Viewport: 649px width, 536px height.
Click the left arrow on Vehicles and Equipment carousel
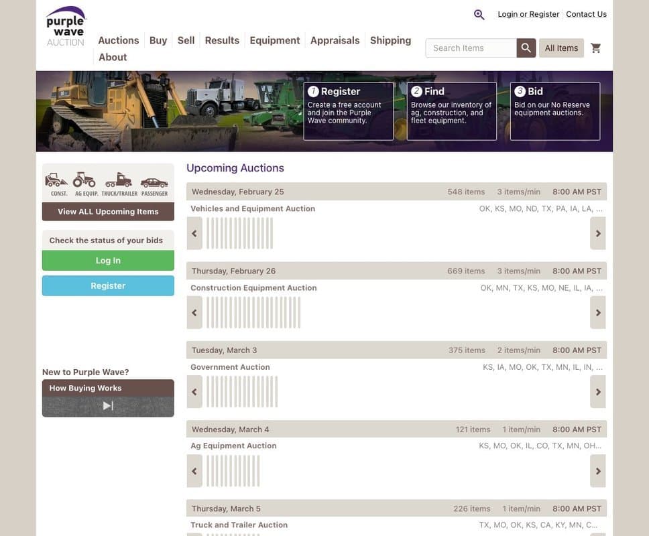point(193,232)
